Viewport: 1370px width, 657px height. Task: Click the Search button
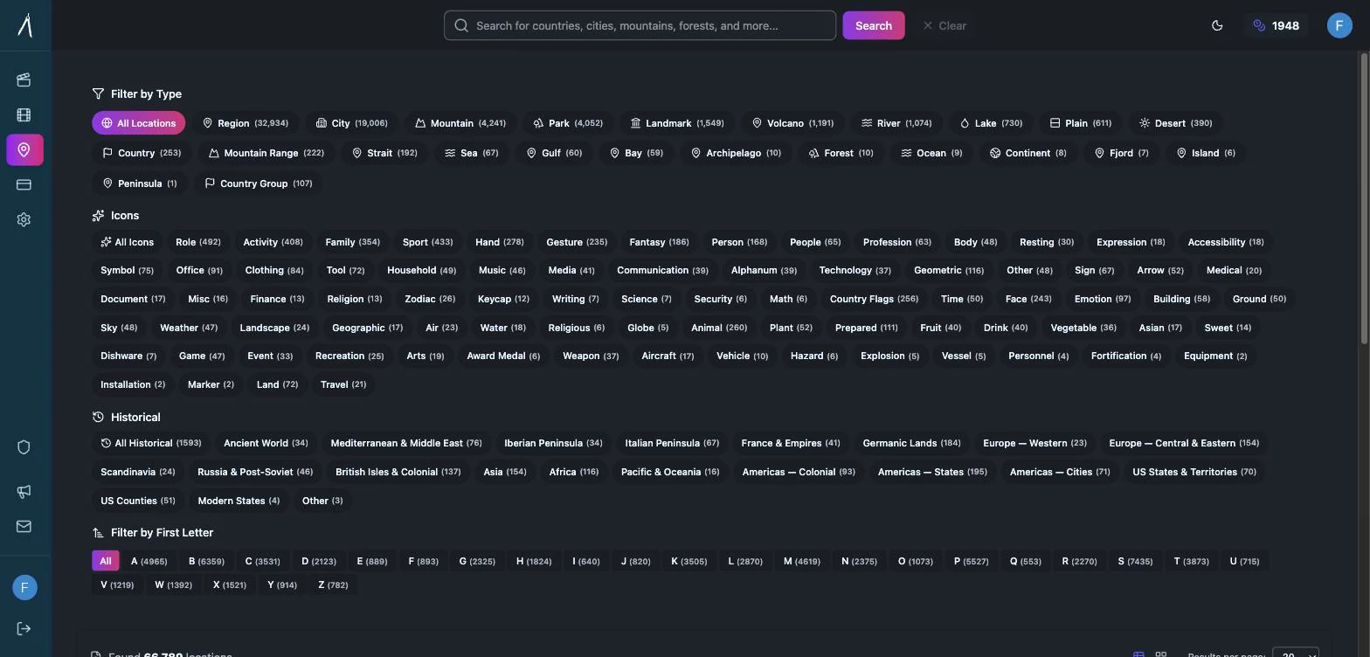click(874, 25)
